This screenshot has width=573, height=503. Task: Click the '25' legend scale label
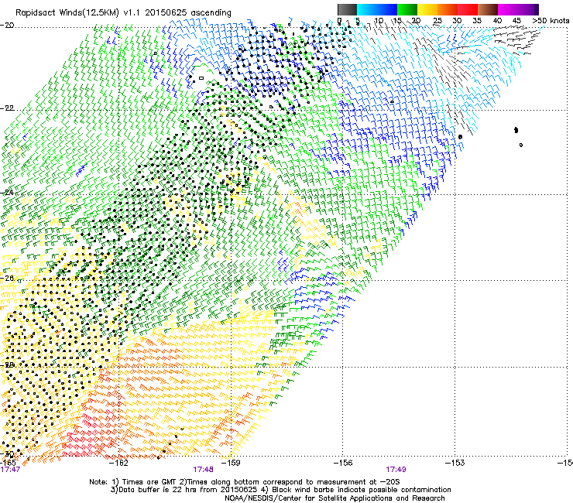(437, 21)
